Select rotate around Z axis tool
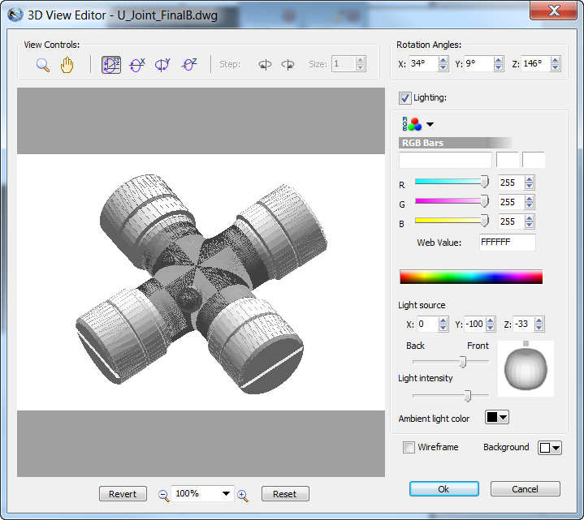This screenshot has width=584, height=520. (189, 65)
